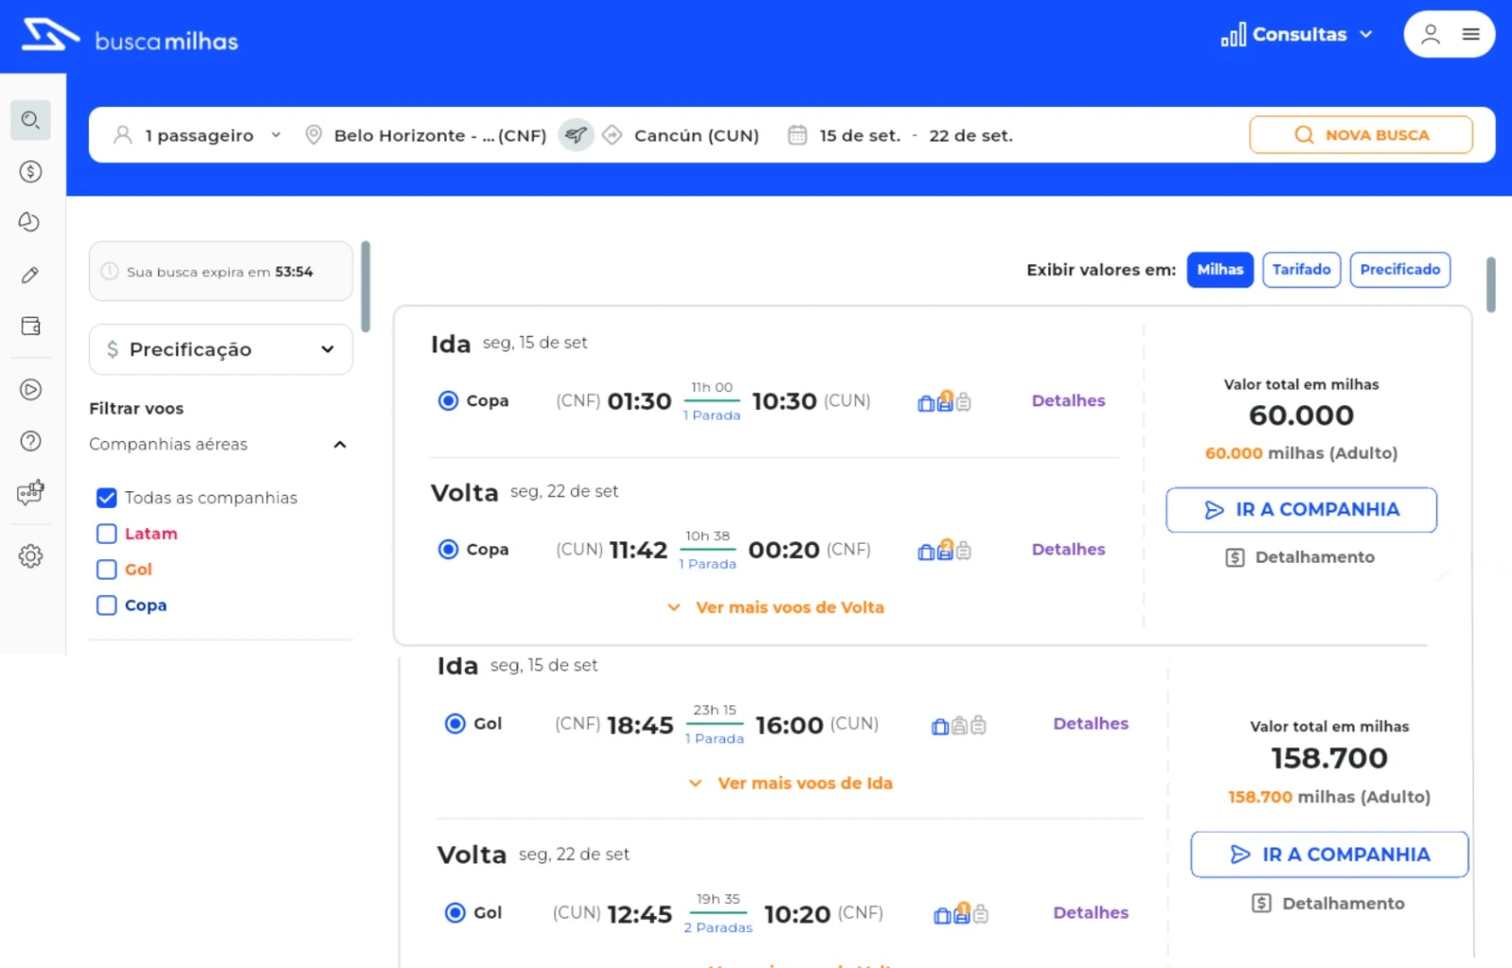Open the wallet icon in the sidebar

click(30, 326)
